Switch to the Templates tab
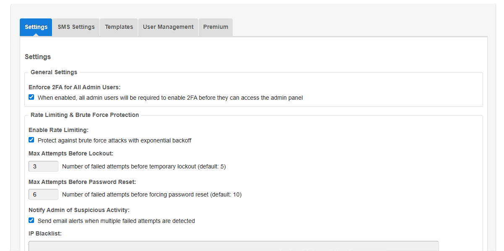 point(119,27)
